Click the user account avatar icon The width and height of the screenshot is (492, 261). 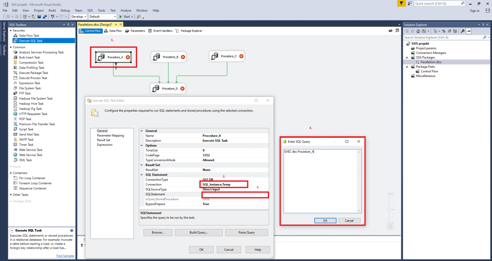pyautogui.click(x=488, y=11)
